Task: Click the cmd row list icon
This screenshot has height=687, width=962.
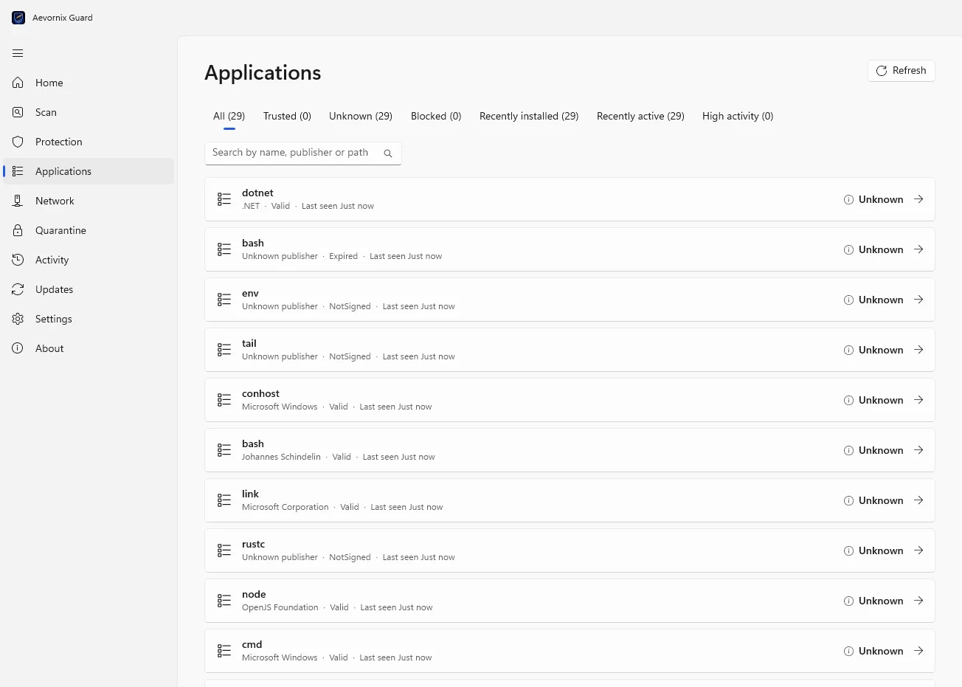Action: pos(224,651)
